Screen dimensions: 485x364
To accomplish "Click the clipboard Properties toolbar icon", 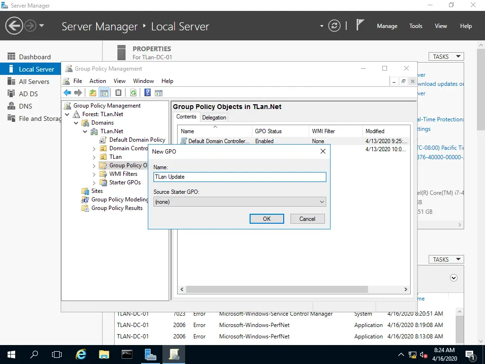I will pyautogui.click(x=118, y=92).
